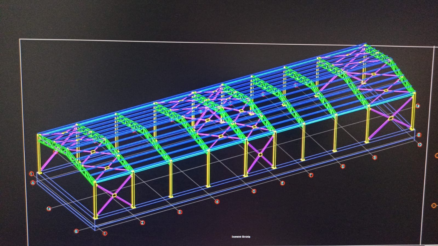The image size is (438, 246).
Task: Click grid axis marker A
Action: coord(33,183)
